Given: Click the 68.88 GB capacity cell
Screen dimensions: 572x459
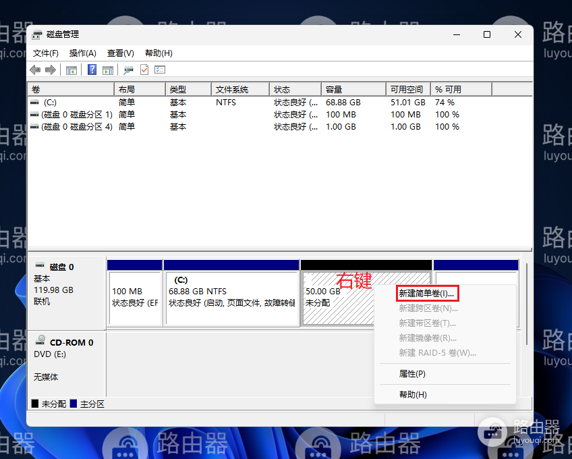Looking at the screenshot, I should [x=343, y=103].
